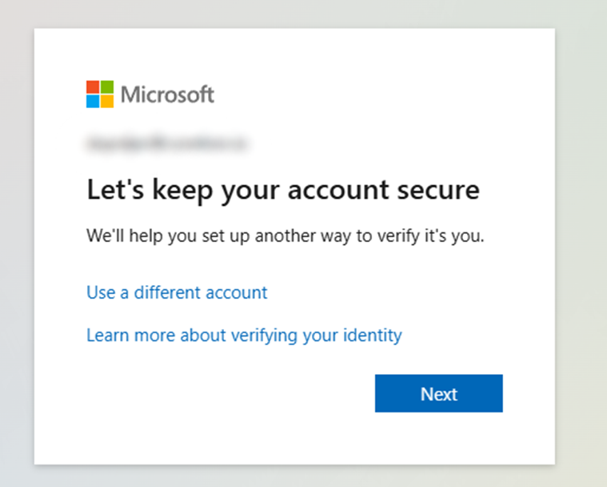
Task: Select the blurred account email address
Action: click(x=167, y=144)
